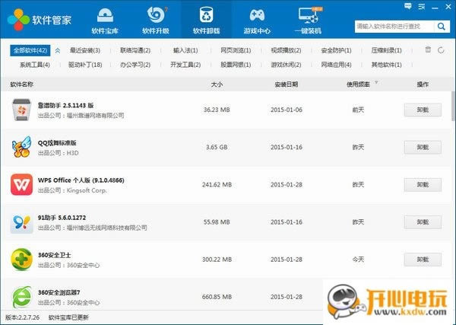Sort by 软件名称 column header

point(22,84)
